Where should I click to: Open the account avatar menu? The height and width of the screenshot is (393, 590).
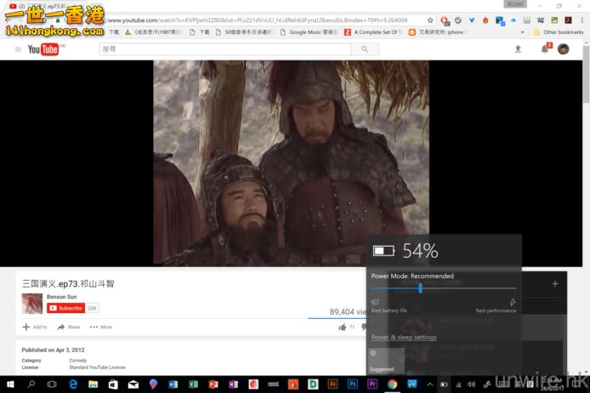(x=564, y=49)
